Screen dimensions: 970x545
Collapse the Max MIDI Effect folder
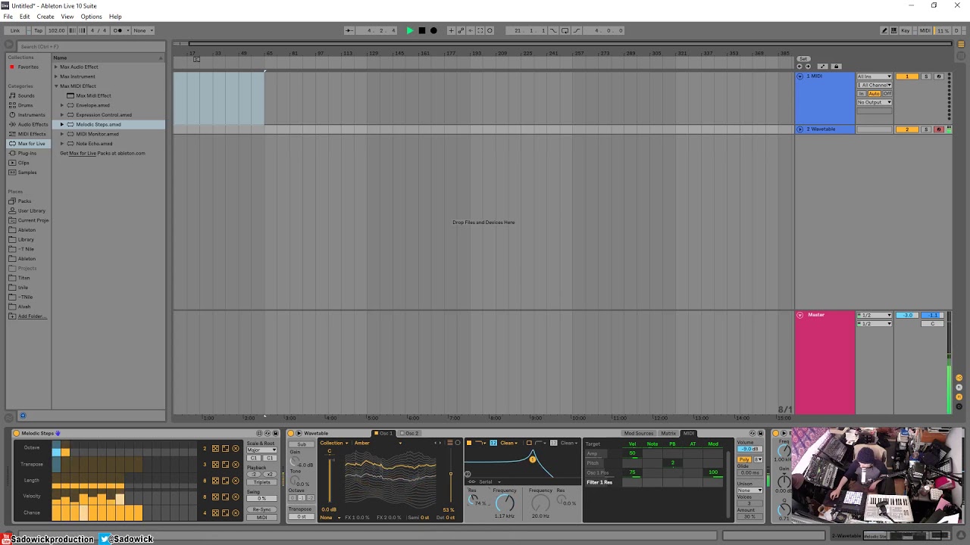click(56, 86)
